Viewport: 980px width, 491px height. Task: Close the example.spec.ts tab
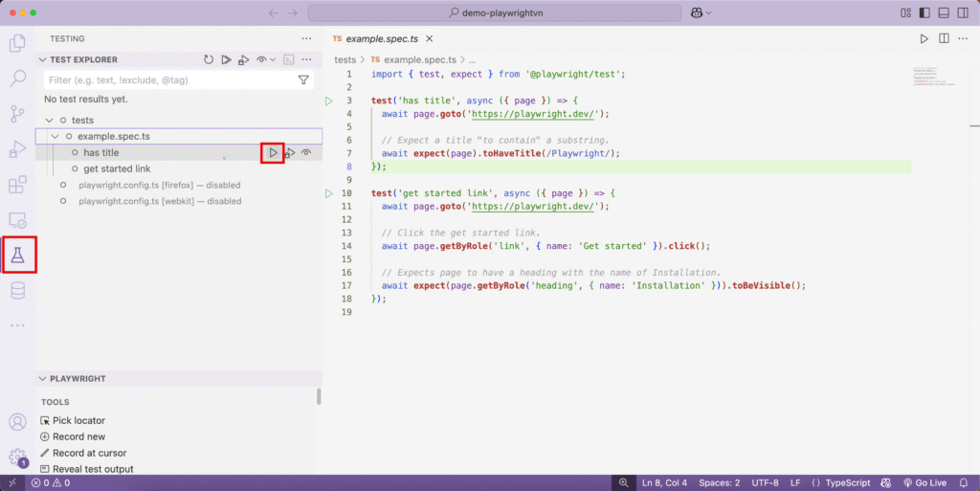pos(430,38)
